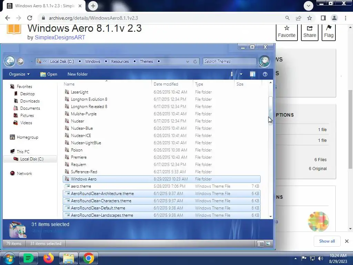Flag this archive item

(x=329, y=32)
